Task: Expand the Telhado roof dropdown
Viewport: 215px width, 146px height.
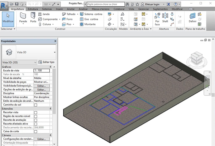Action: point(78,14)
